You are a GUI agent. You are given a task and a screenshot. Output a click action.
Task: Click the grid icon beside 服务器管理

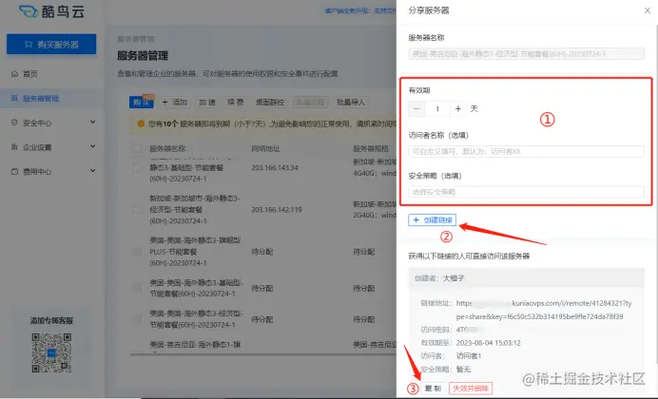coord(14,98)
